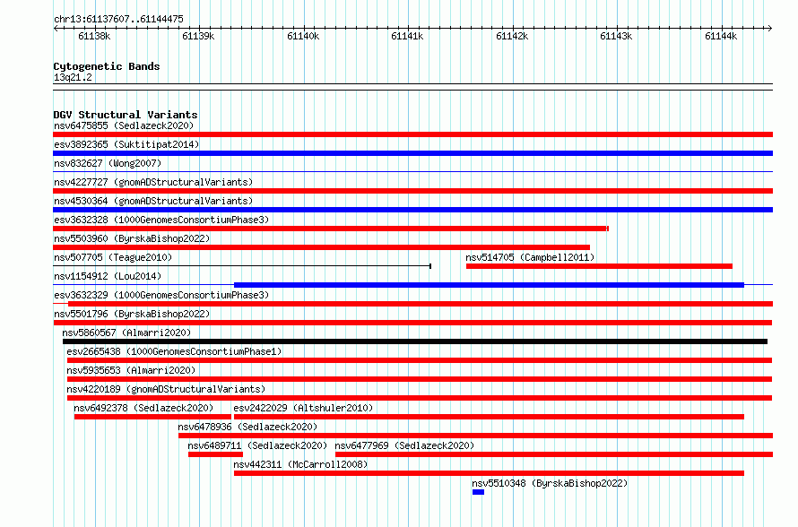798x527 pixels.
Task: Click the Cytogenetic Bands track title
Action: [x=107, y=66]
